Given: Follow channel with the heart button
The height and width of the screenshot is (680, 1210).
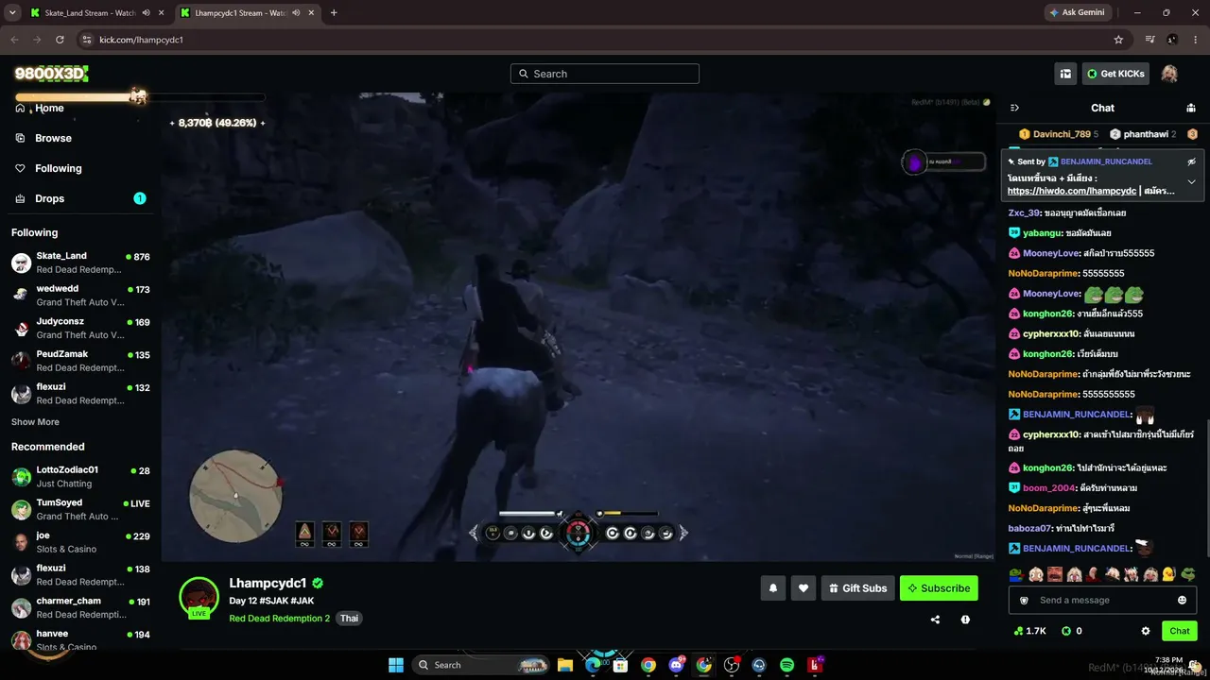Looking at the screenshot, I should [804, 588].
